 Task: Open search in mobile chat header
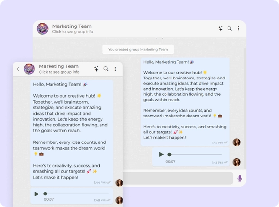tap(106, 69)
